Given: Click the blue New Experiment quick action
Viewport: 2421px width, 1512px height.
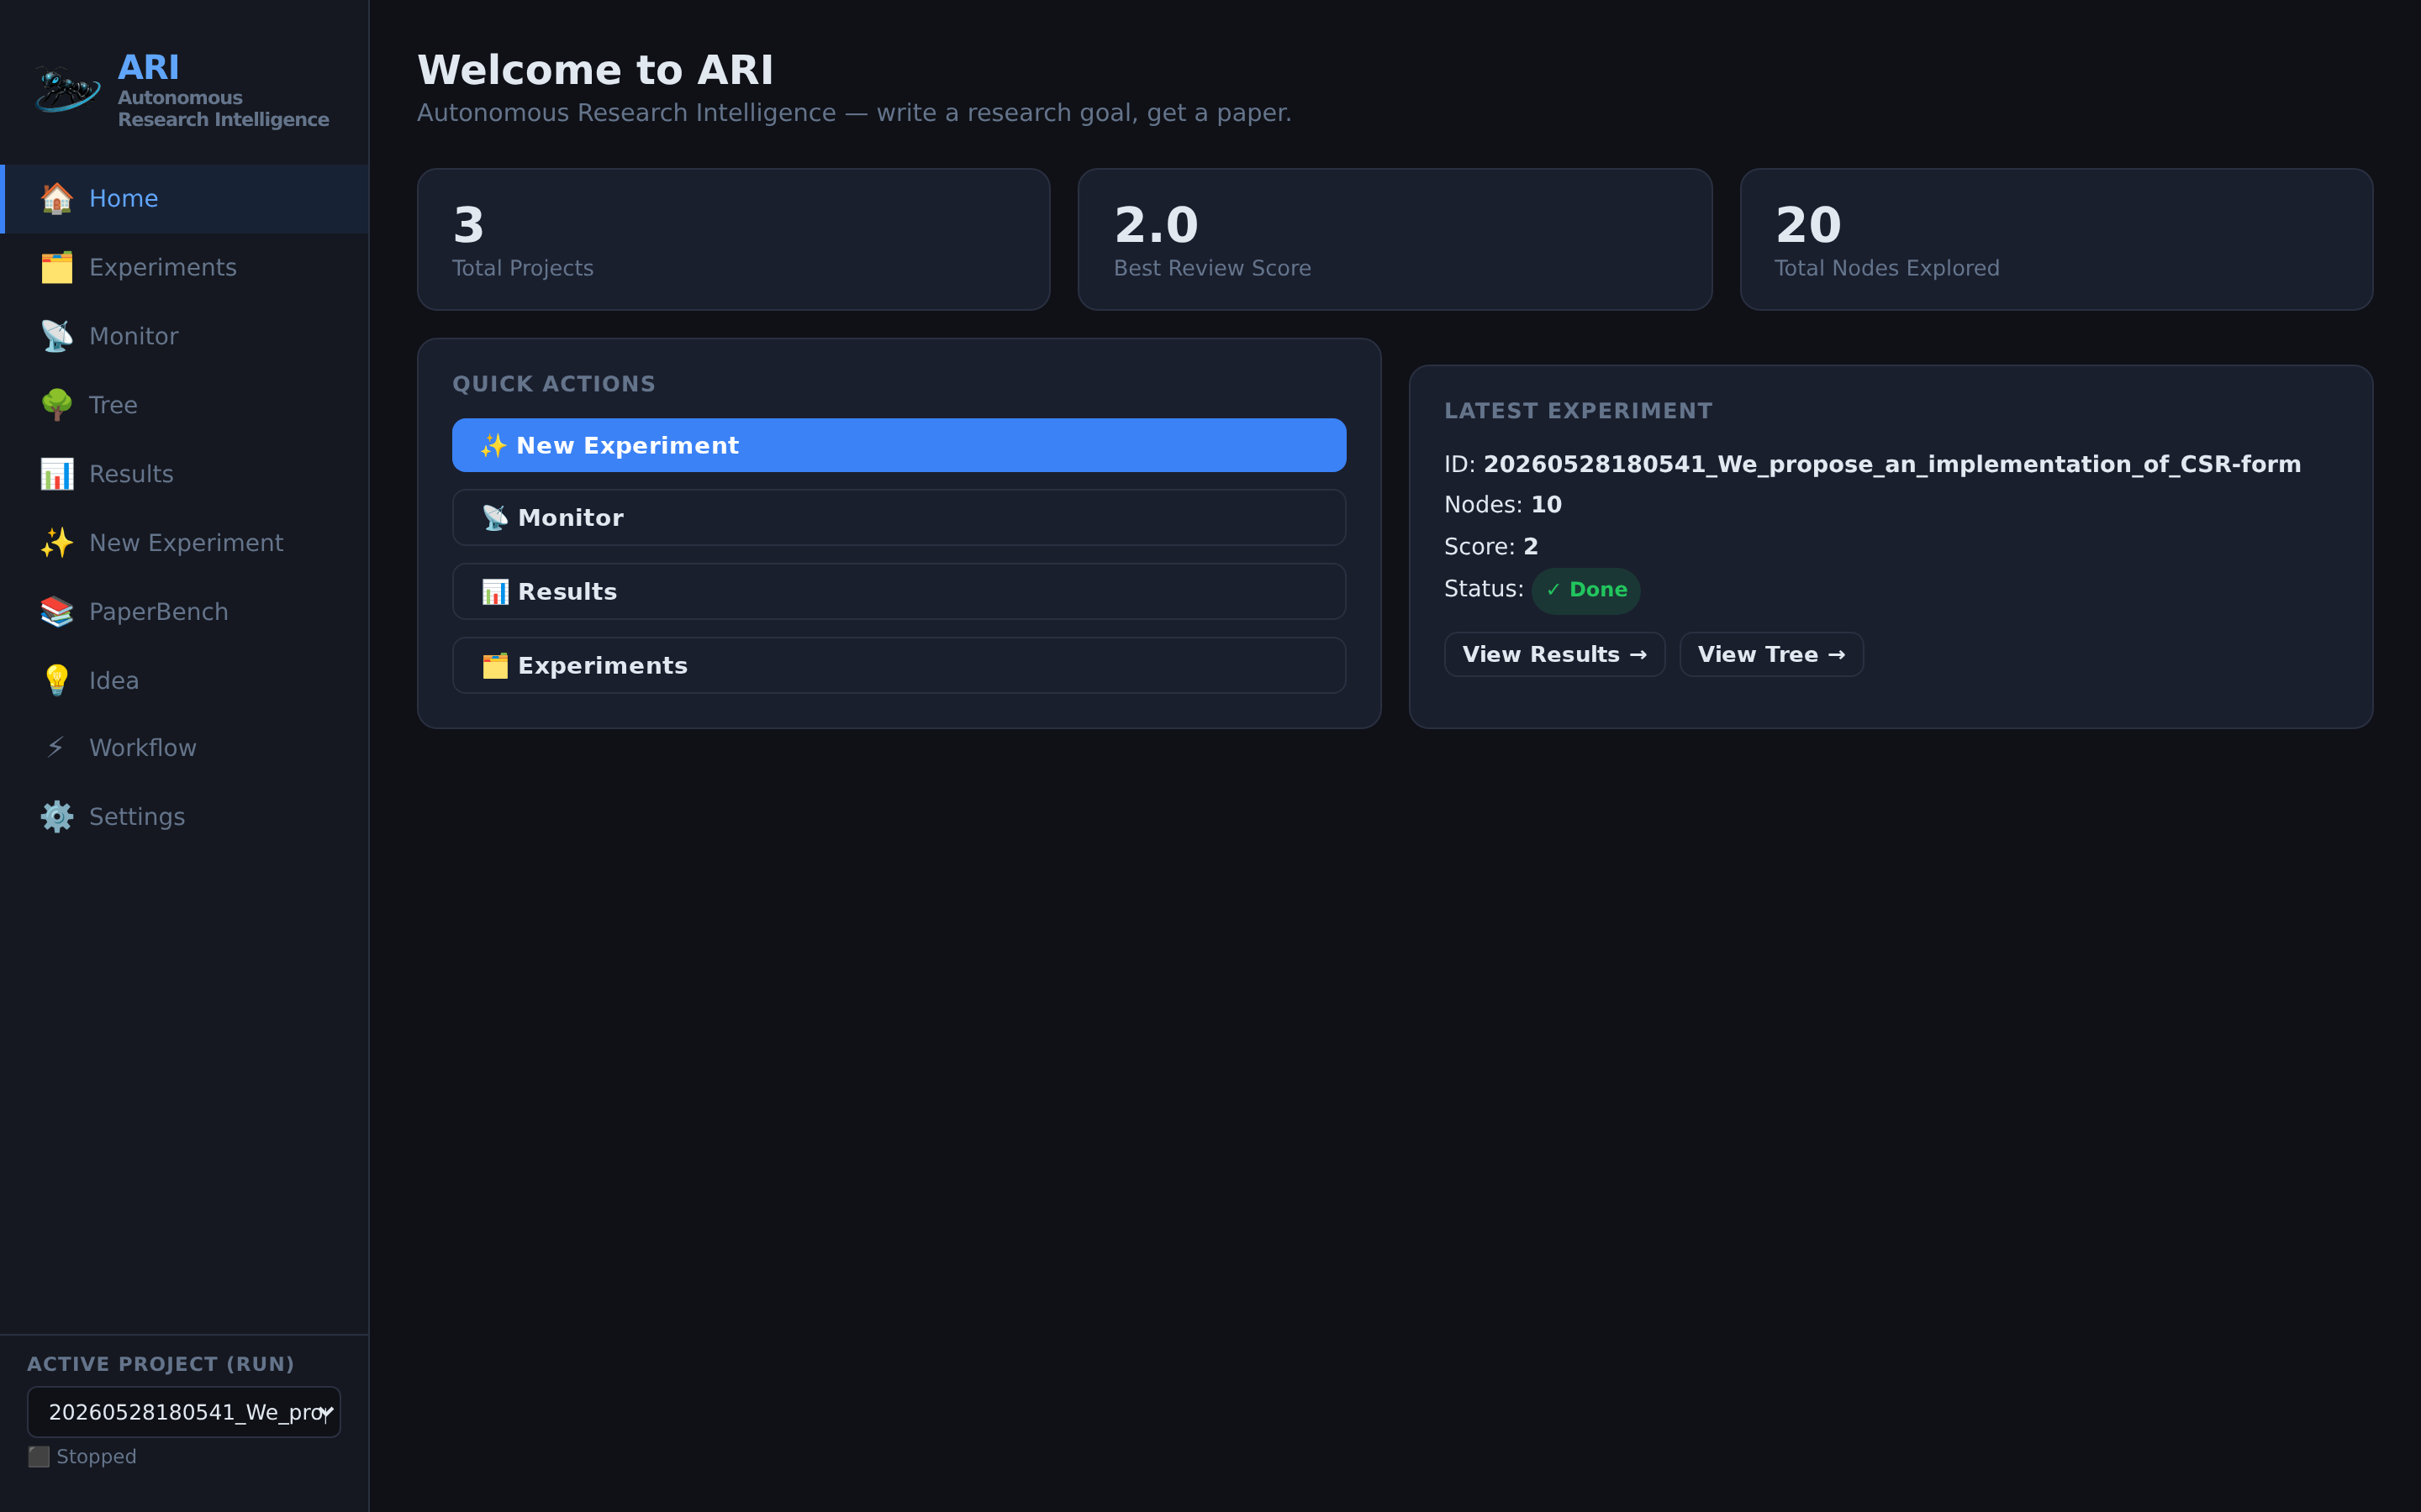Looking at the screenshot, I should 899,445.
